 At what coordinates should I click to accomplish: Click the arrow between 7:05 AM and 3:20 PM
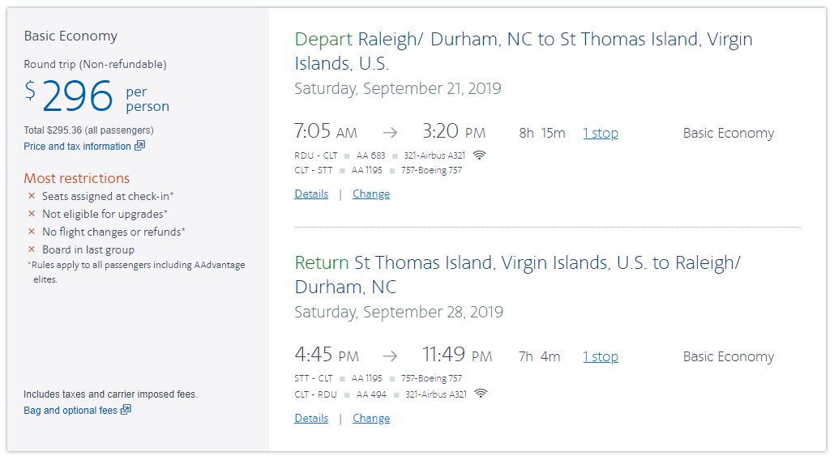coord(390,133)
